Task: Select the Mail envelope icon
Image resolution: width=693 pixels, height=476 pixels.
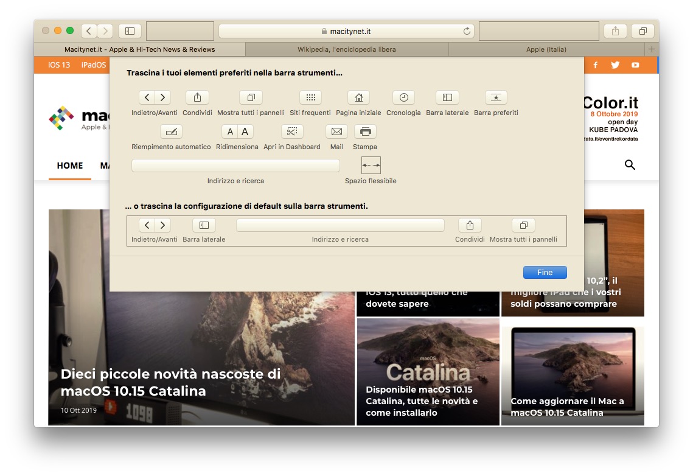Action: pyautogui.click(x=336, y=131)
